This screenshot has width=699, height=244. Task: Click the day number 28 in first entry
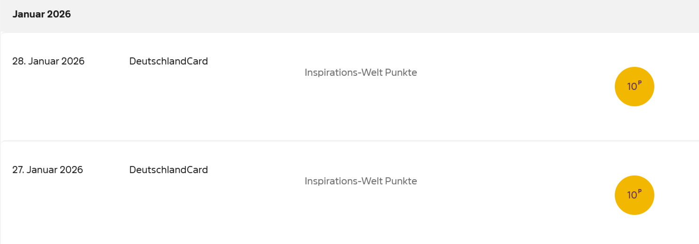[x=18, y=61]
